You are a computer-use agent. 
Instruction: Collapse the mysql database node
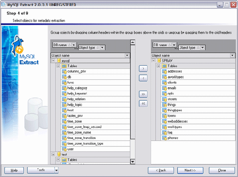click(x=53, y=60)
